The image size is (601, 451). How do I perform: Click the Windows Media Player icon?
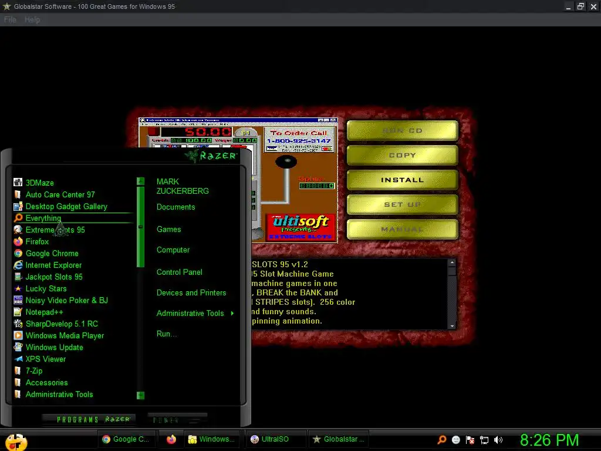18,335
